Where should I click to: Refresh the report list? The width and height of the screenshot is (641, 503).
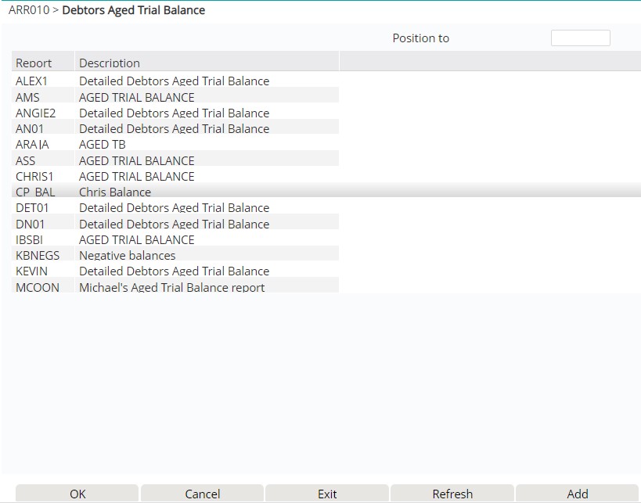pos(452,494)
